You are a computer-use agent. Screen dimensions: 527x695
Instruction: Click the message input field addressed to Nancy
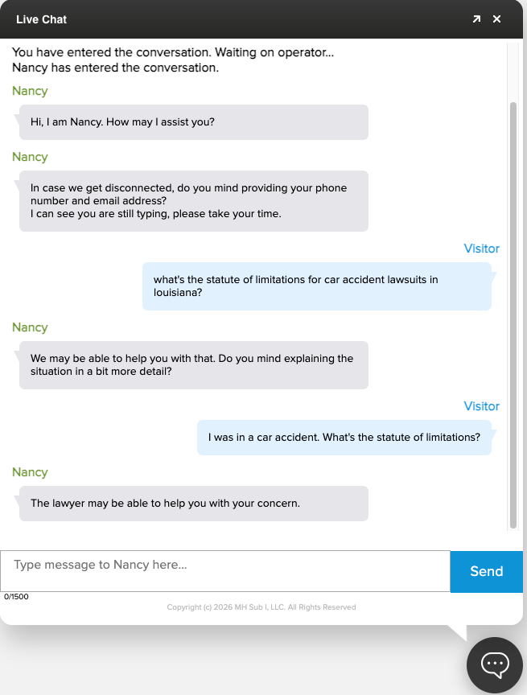(x=225, y=570)
